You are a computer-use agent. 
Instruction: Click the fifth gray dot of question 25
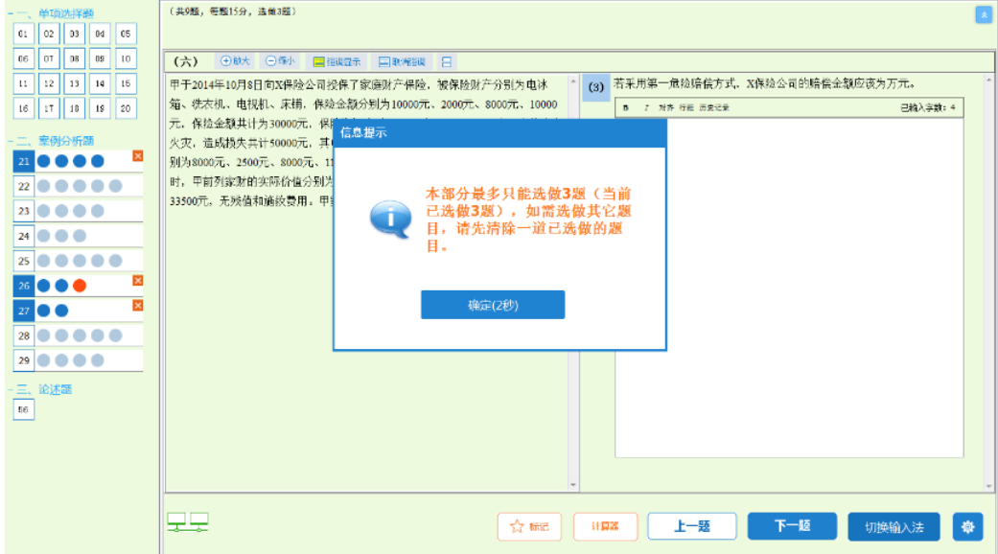point(115,261)
